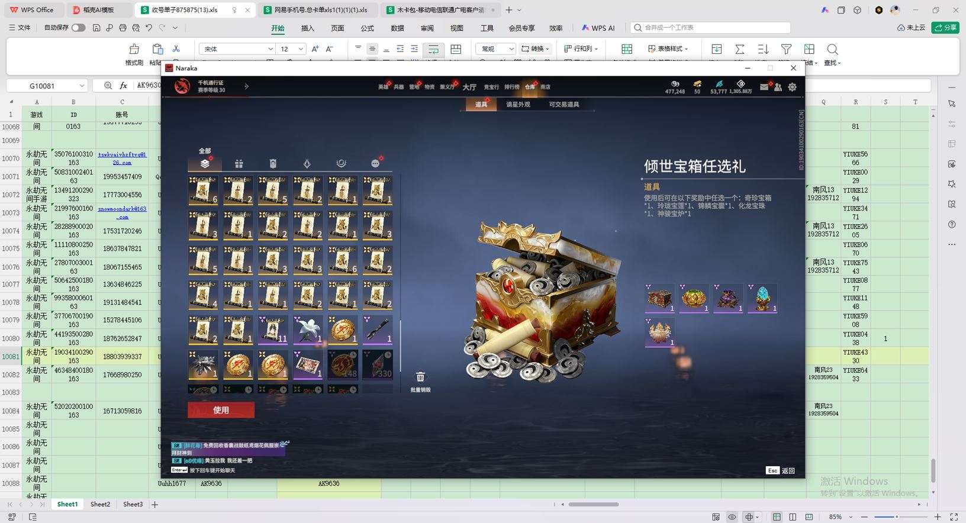Screen dimensions: 966x523
Task: Select the gift box category in Naraka inventory
Action: pos(239,164)
